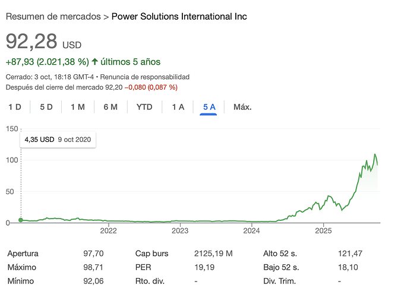The height and width of the screenshot is (297, 404).
Task: Click the Power Solutions International Inc title
Action: pos(179,17)
